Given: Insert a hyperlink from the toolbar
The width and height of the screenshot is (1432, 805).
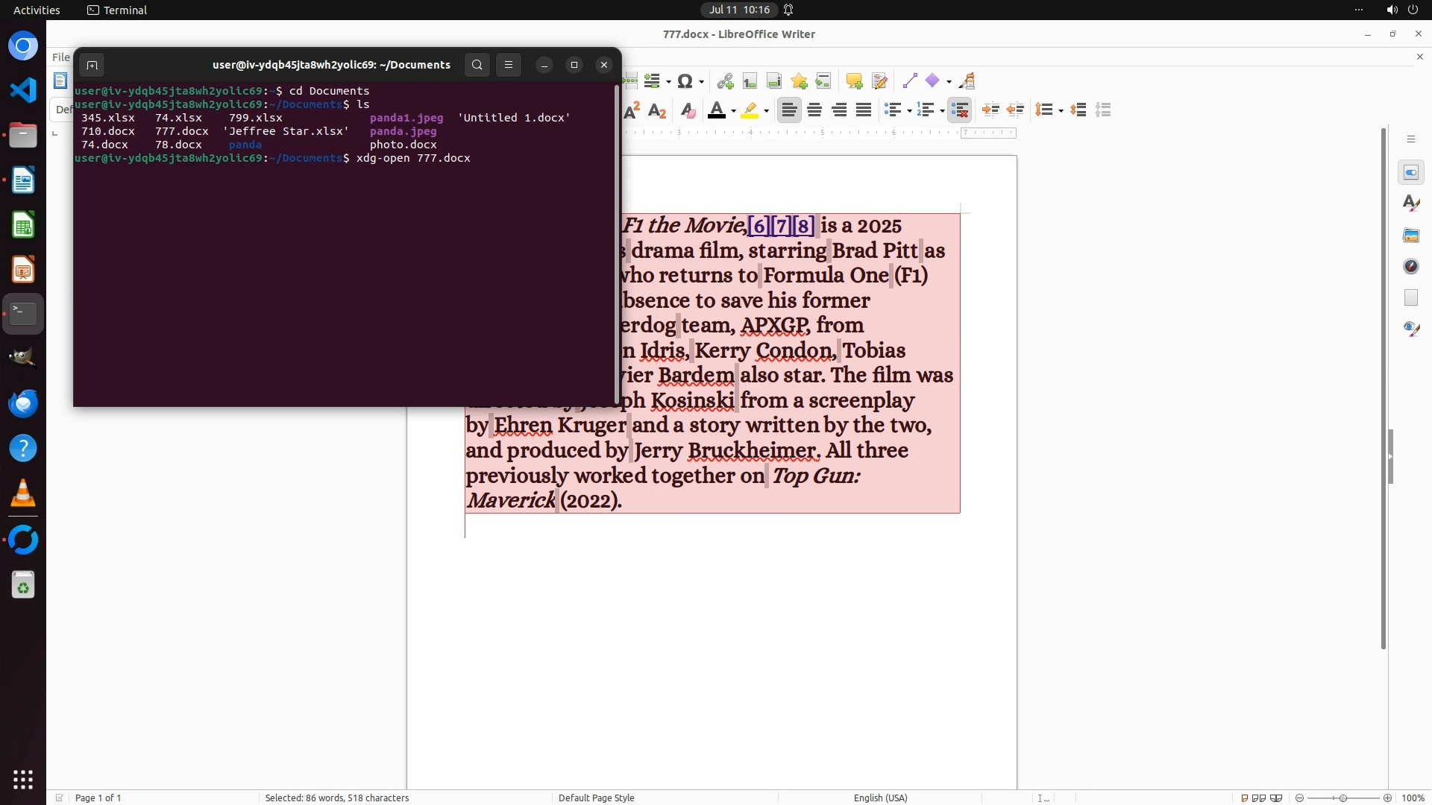Looking at the screenshot, I should coord(724,81).
